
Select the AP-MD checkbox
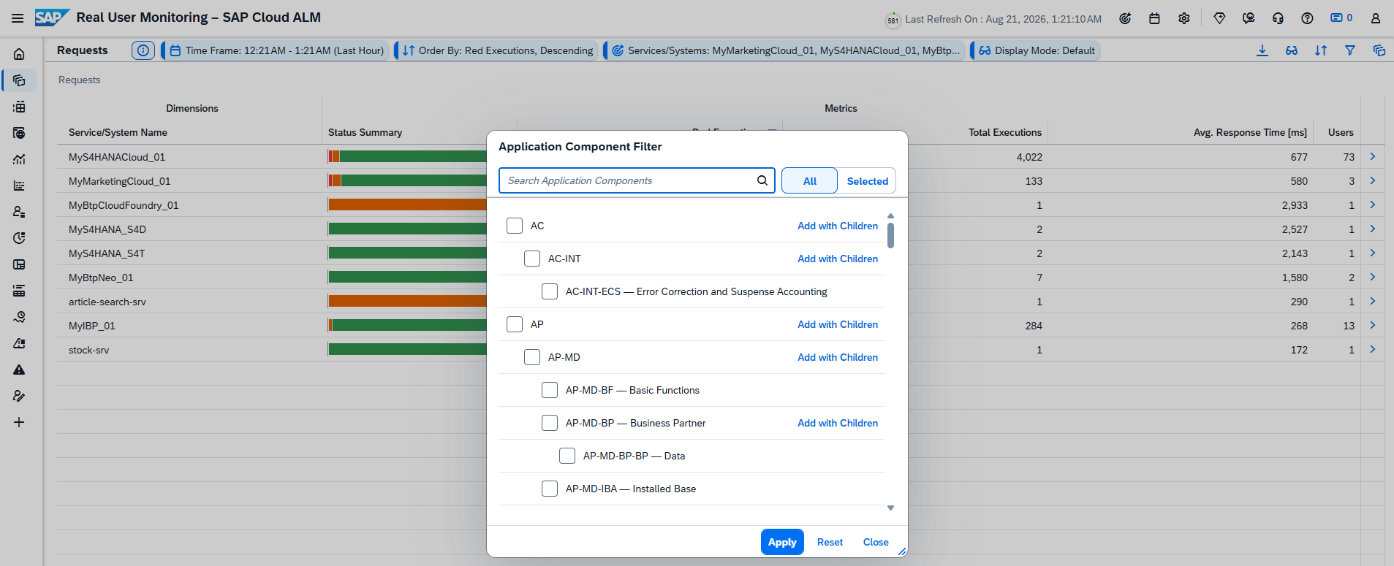point(532,357)
